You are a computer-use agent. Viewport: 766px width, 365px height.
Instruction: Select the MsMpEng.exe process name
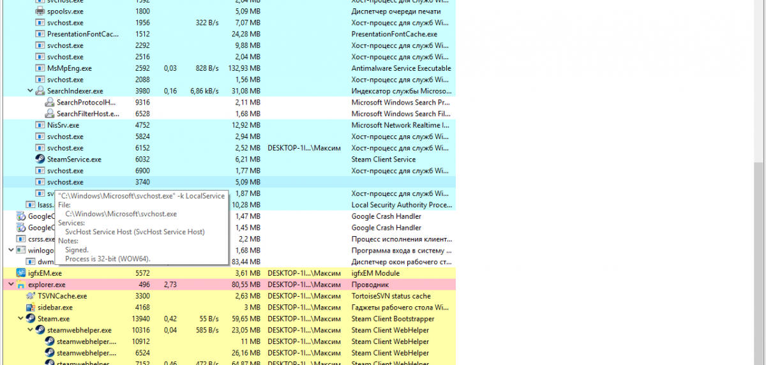pyautogui.click(x=70, y=68)
